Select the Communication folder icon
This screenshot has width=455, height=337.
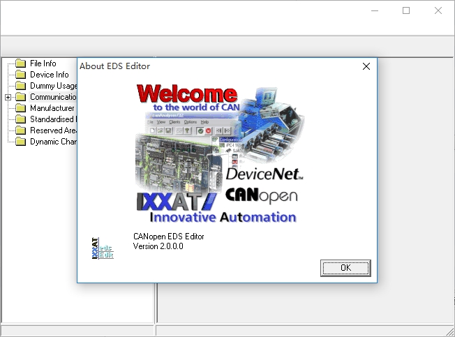click(21, 97)
